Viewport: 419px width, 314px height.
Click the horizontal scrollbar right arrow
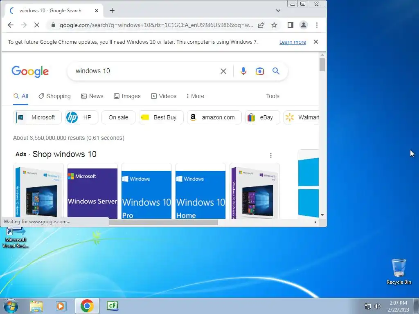315,222
